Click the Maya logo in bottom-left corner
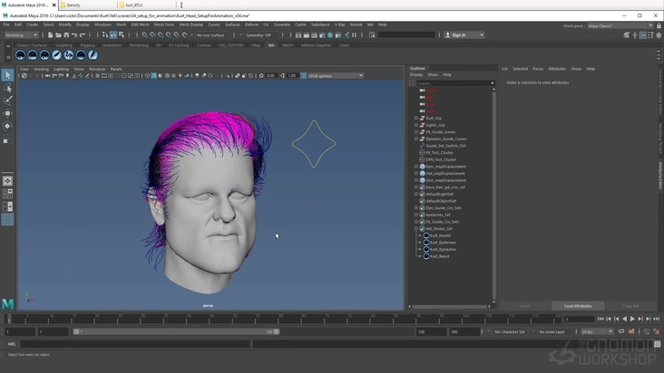The height and width of the screenshot is (373, 664). [x=8, y=304]
